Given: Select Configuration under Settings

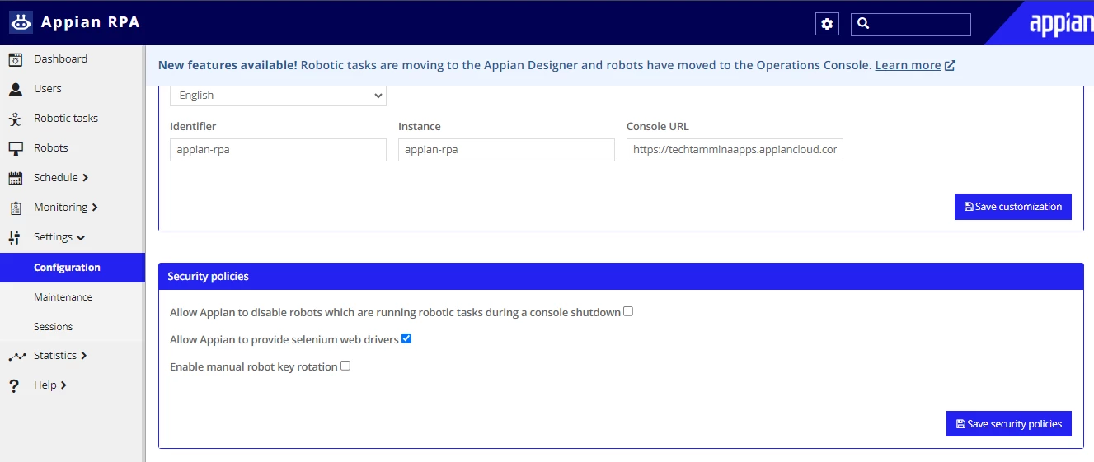Looking at the screenshot, I should coord(73,268).
